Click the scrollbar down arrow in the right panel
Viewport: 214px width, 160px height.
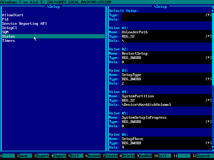click(x=213, y=147)
